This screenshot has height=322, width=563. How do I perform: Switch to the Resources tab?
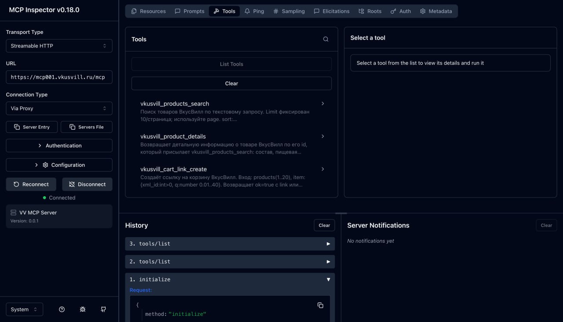point(148,11)
